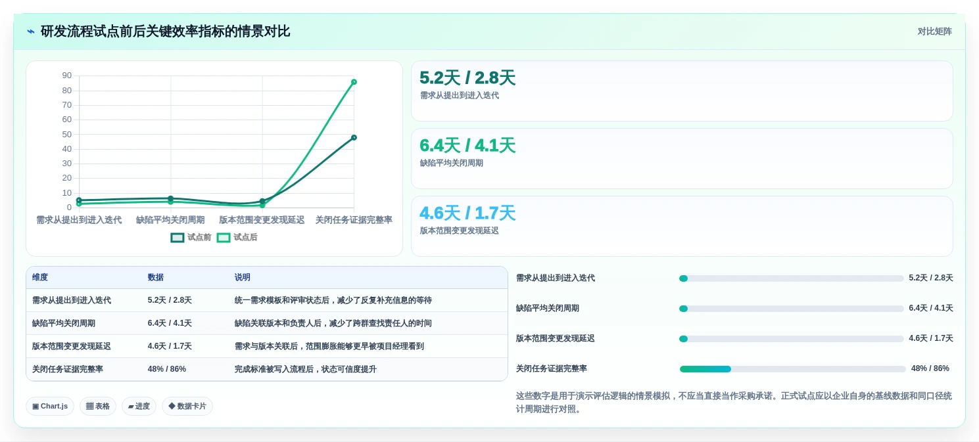Click the 需求从提出到进入迭代 progress bar

792,278
